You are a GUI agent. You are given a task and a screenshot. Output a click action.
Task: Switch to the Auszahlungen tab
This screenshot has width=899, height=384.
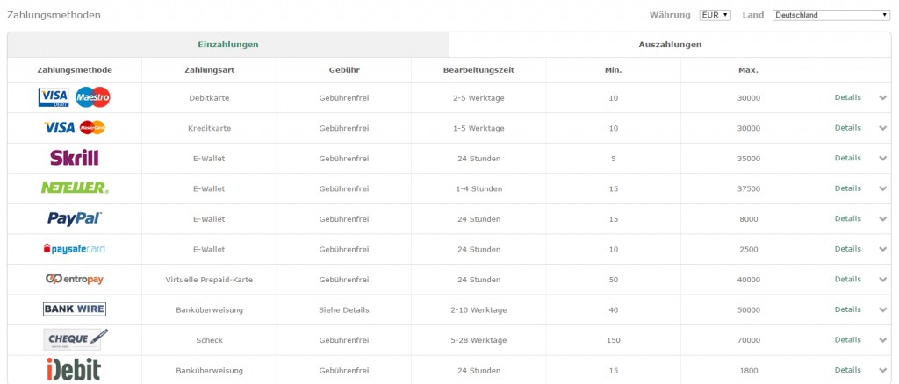(670, 45)
